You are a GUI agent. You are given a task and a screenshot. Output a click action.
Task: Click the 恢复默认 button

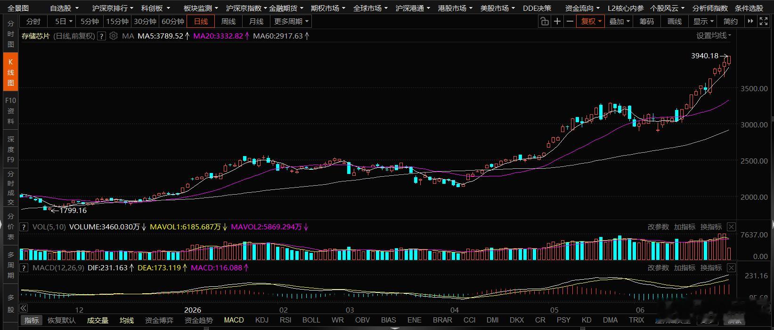pyautogui.click(x=62, y=320)
